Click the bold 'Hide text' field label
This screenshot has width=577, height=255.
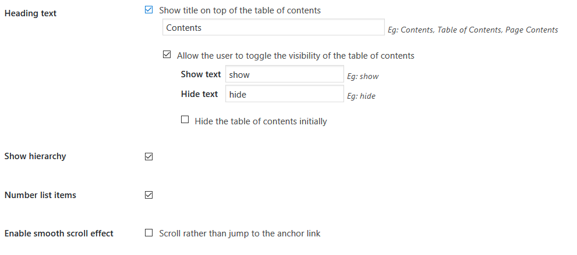[199, 94]
